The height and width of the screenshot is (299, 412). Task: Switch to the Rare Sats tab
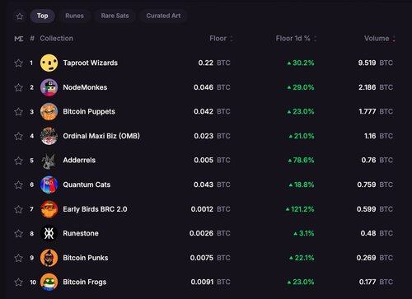coord(115,16)
